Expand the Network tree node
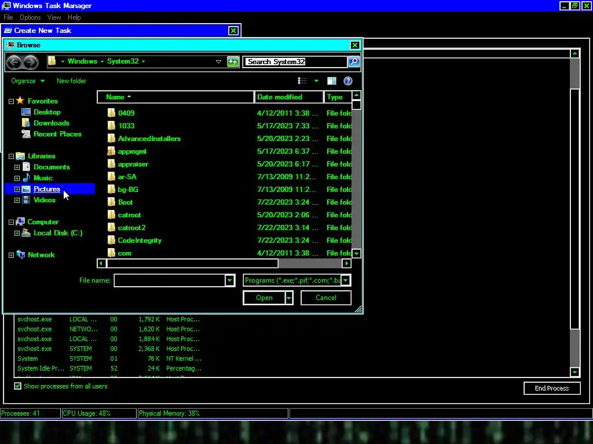593x444 pixels. coord(12,255)
